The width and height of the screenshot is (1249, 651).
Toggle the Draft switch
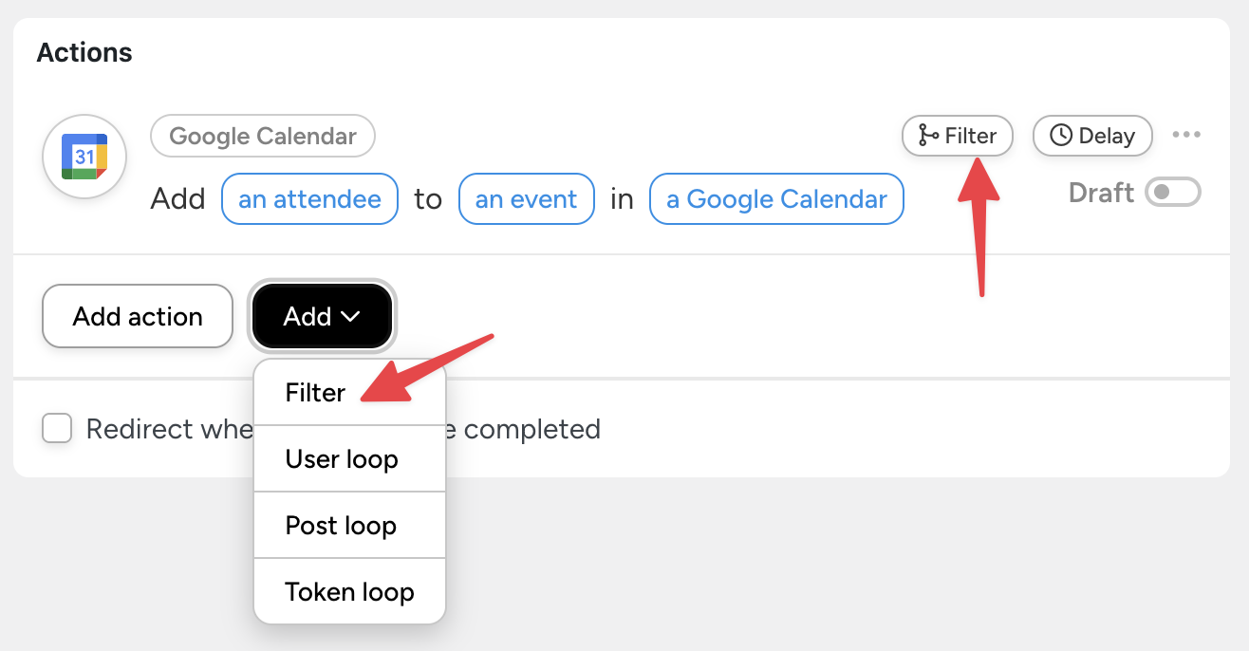point(1173,193)
